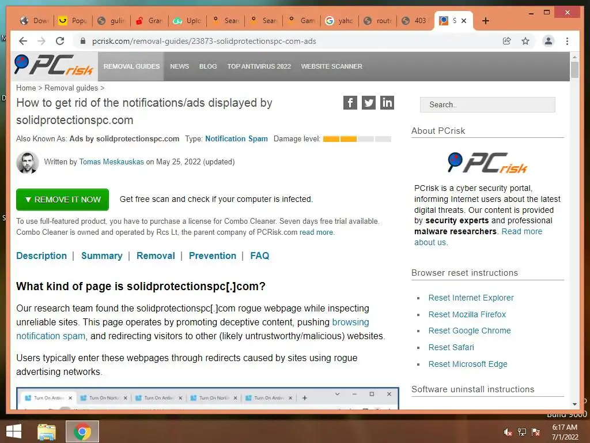Click the page scrollbar down arrow
The width and height of the screenshot is (590, 443).
(574, 404)
